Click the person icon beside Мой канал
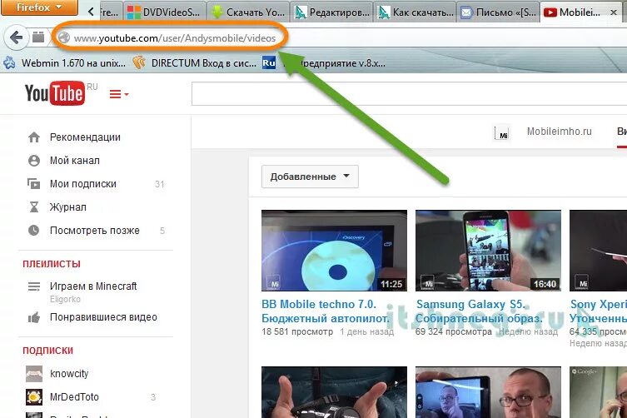Image resolution: width=627 pixels, height=418 pixels. tap(34, 161)
